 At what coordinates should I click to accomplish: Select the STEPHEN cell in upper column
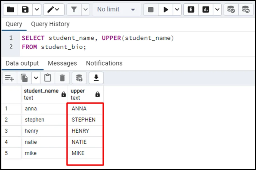tap(83, 120)
